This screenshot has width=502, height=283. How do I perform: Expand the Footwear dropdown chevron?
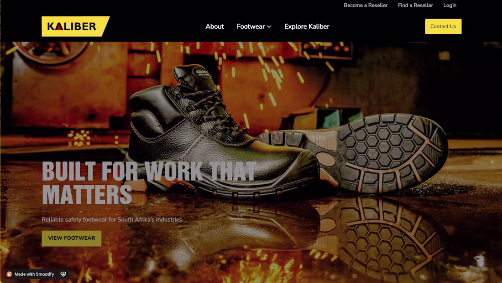(x=269, y=26)
